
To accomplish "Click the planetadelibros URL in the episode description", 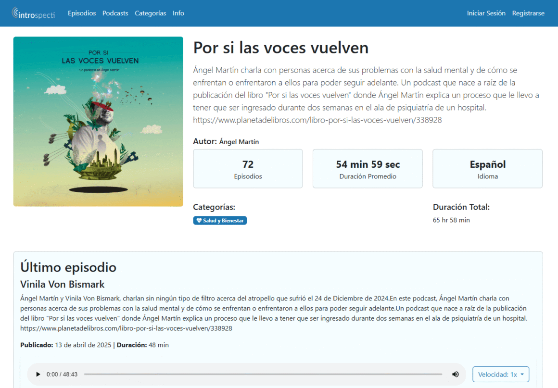I will [x=126, y=328].
